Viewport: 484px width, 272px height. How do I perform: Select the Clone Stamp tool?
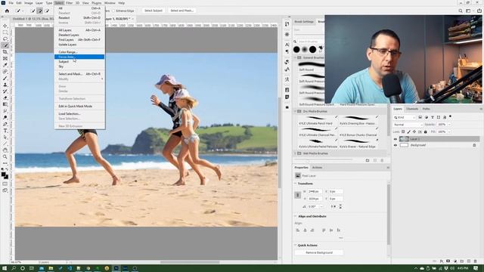click(5, 85)
